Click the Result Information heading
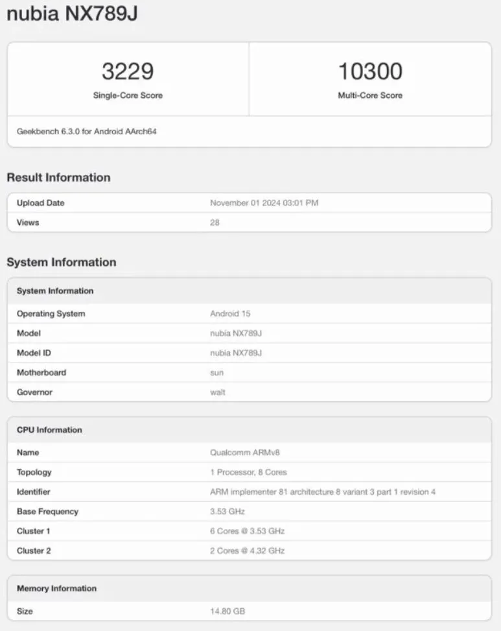501x631 pixels. 59,178
